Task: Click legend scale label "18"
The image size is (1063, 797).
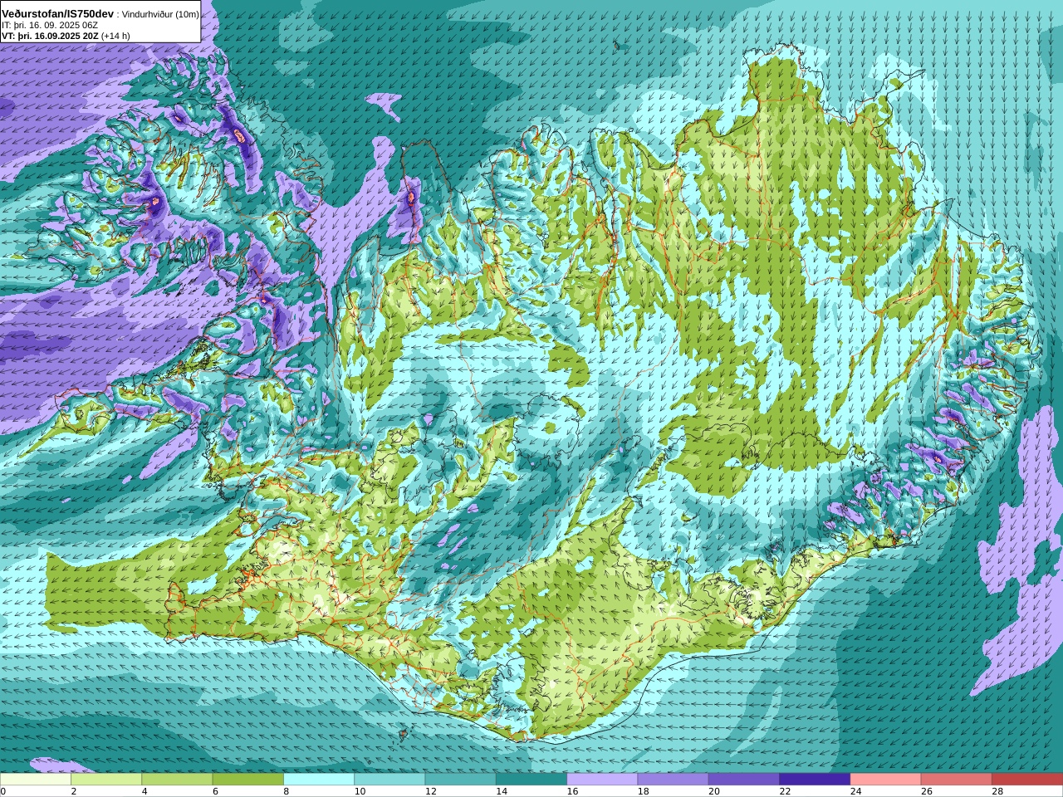Action: click(643, 791)
